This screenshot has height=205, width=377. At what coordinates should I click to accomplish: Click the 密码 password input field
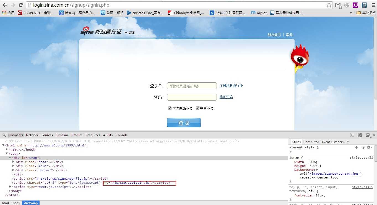pos(192,97)
